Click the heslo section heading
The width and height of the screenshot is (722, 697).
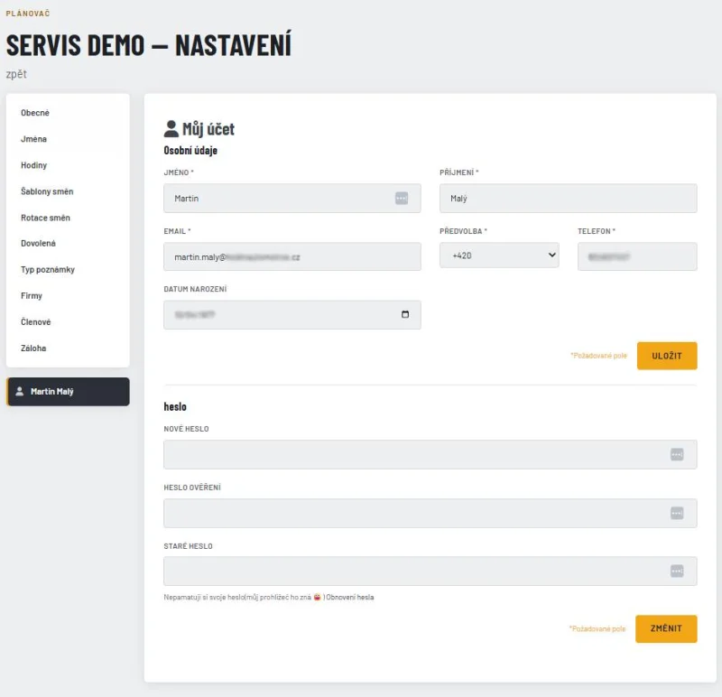tap(175, 406)
